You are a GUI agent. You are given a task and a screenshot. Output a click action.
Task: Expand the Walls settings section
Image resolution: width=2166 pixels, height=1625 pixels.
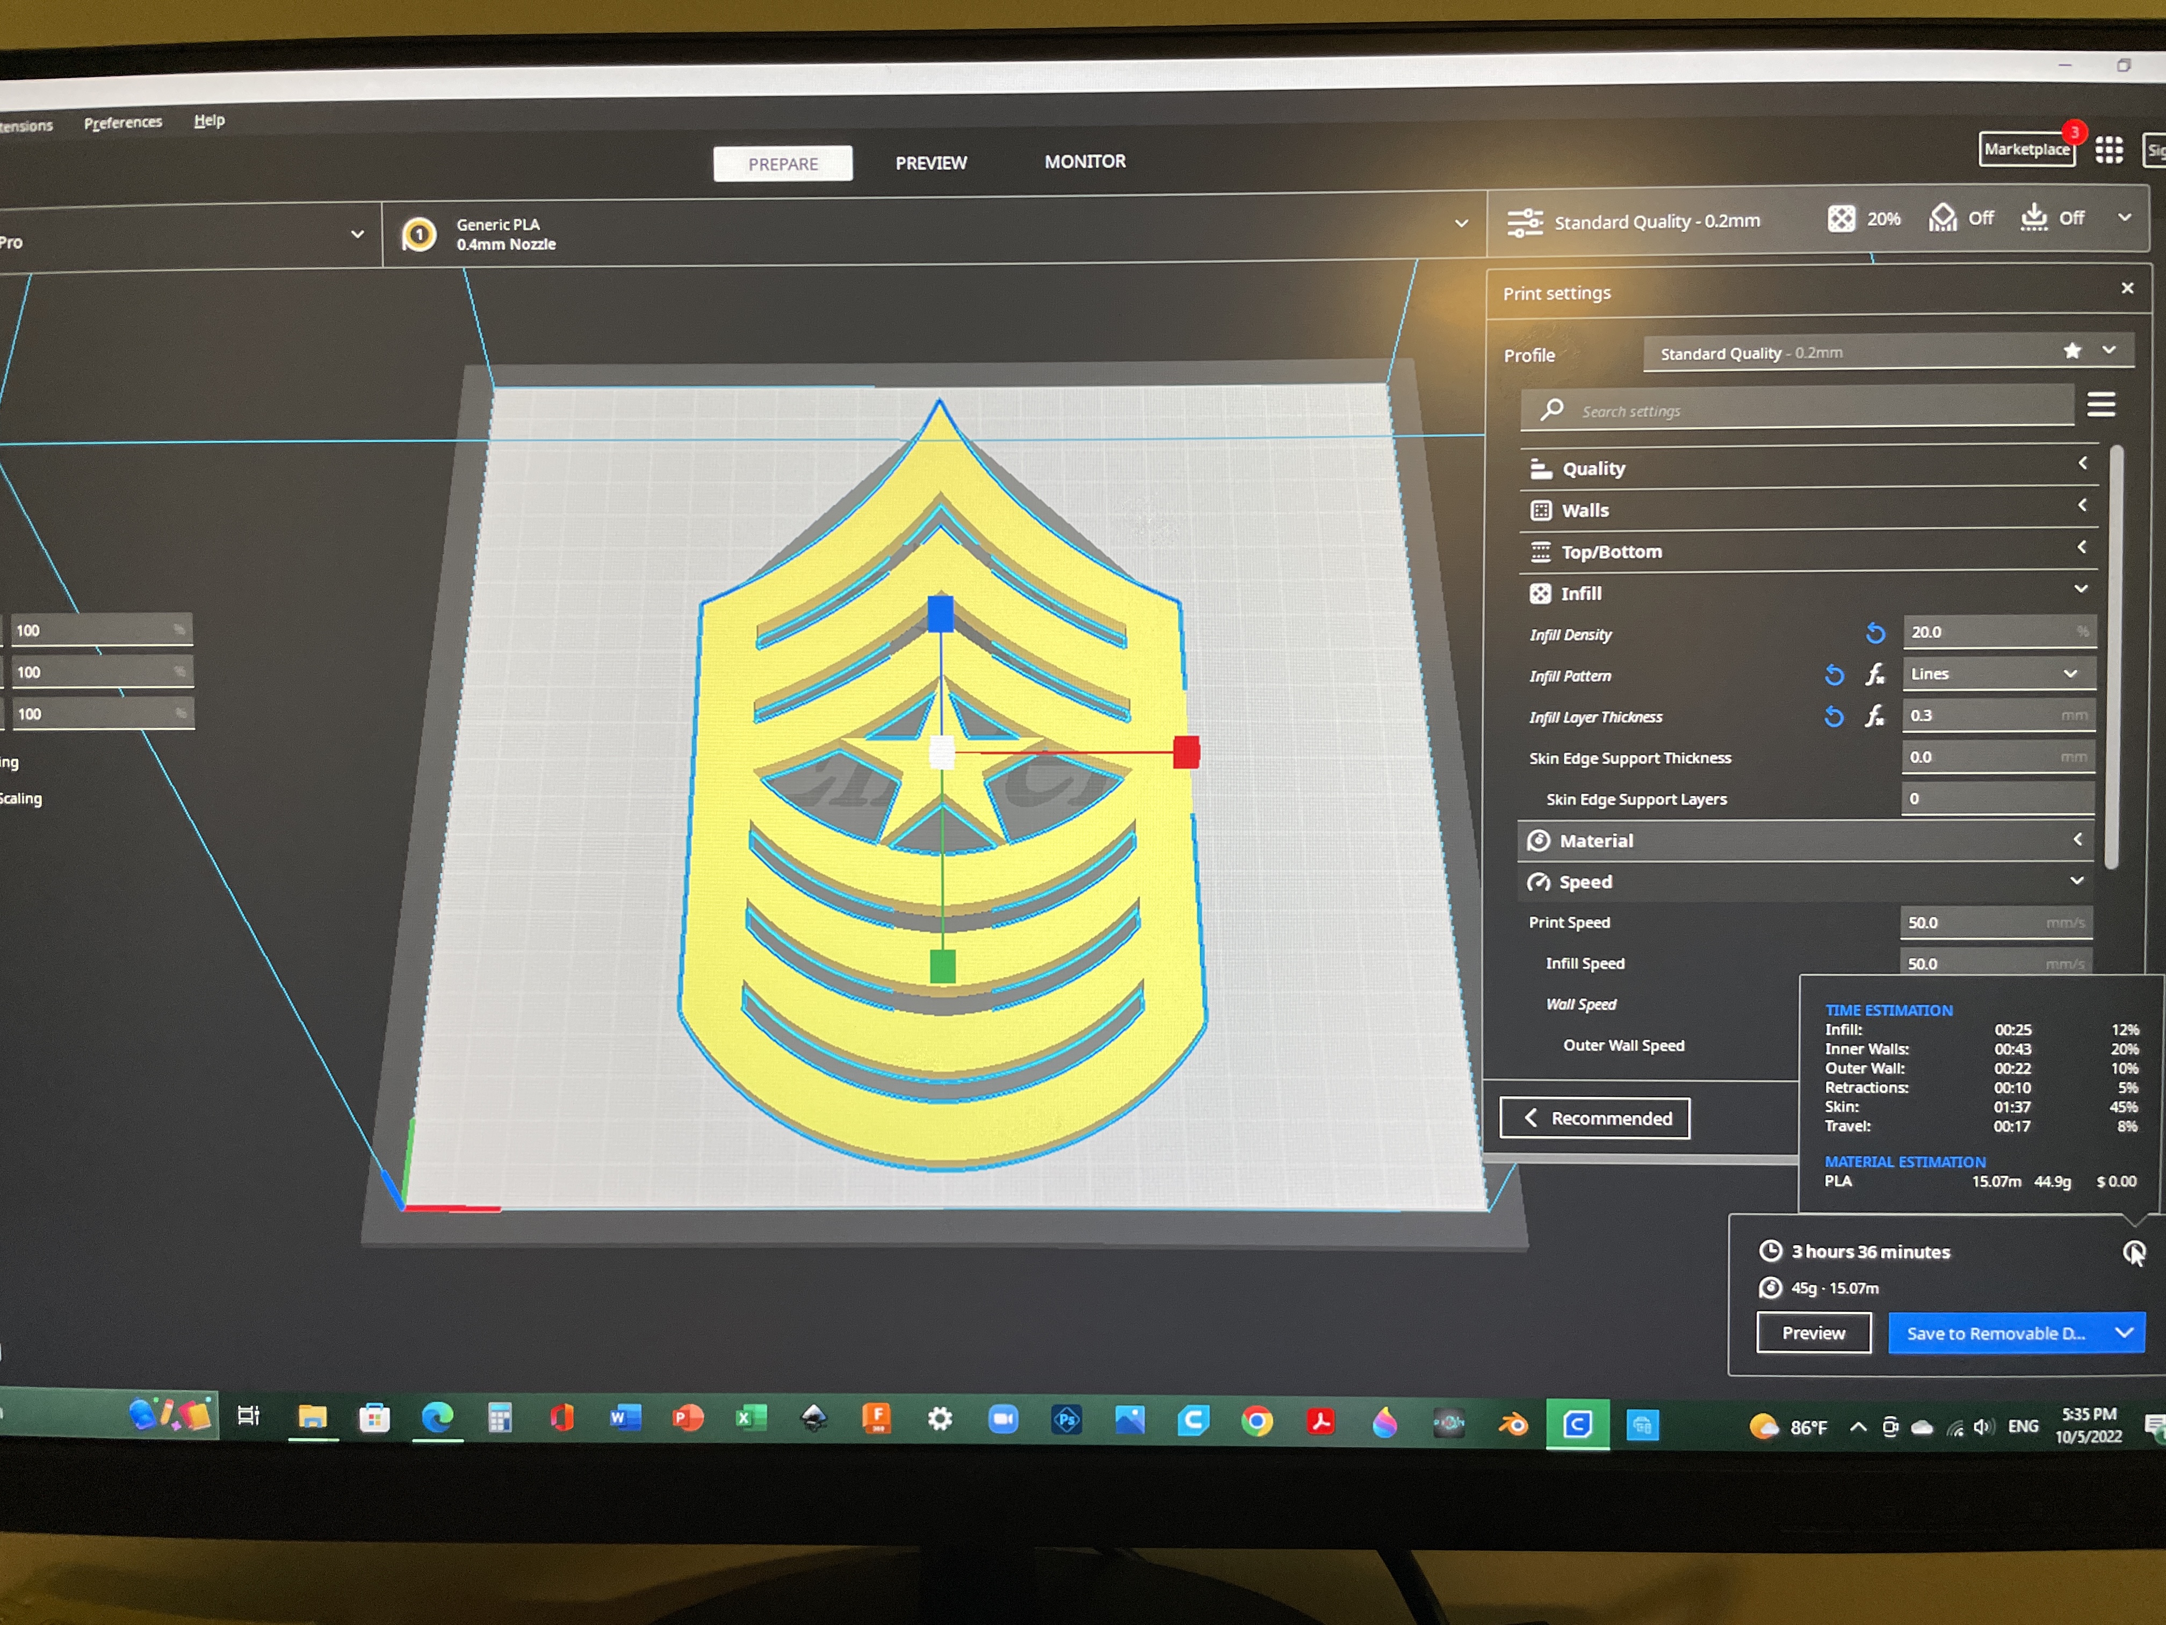pyautogui.click(x=1808, y=509)
